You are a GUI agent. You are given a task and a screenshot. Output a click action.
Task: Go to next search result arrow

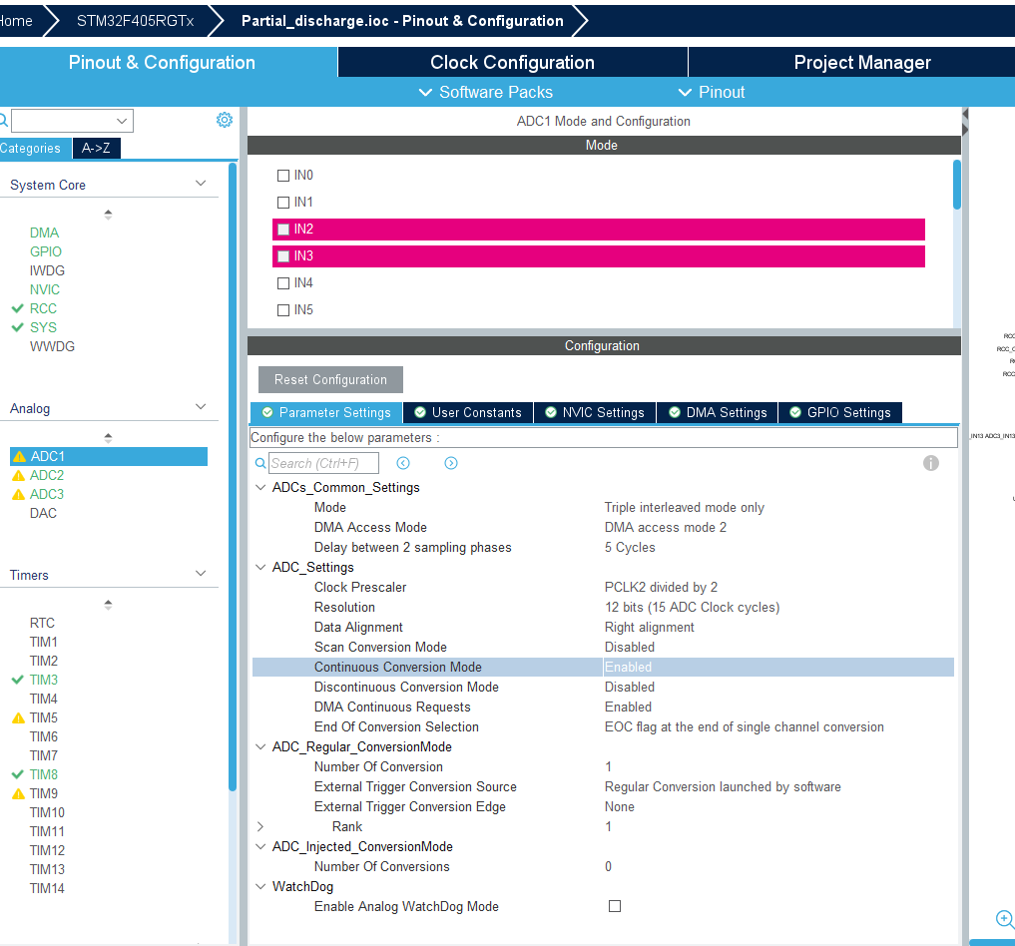(450, 463)
